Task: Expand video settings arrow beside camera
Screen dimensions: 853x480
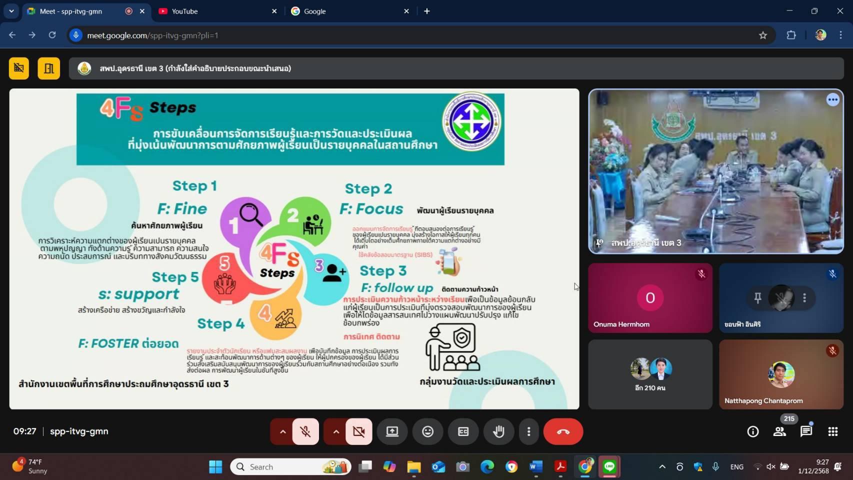Action: (x=336, y=431)
